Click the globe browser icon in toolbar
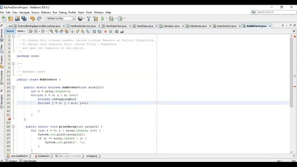This screenshot has height=167, width=297. [x=80, y=19]
